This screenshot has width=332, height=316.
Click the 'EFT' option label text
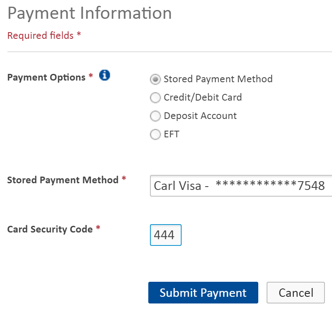tap(172, 134)
